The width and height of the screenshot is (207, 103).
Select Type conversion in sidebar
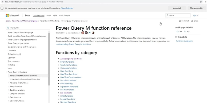[14, 61]
